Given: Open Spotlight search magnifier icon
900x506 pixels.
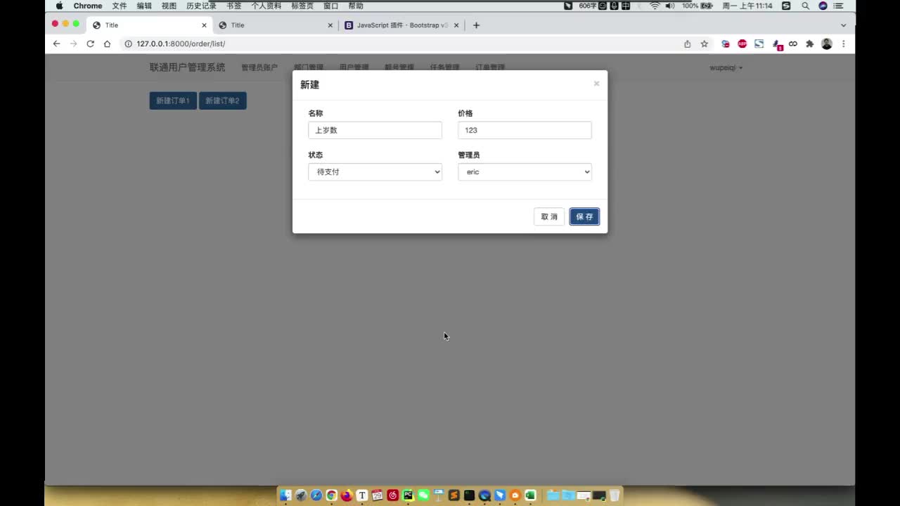Looking at the screenshot, I should pyautogui.click(x=805, y=6).
